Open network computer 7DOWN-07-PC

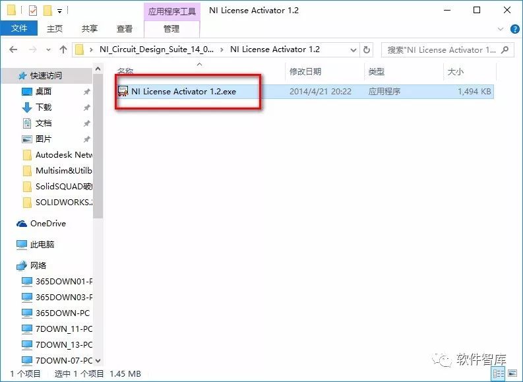63,360
